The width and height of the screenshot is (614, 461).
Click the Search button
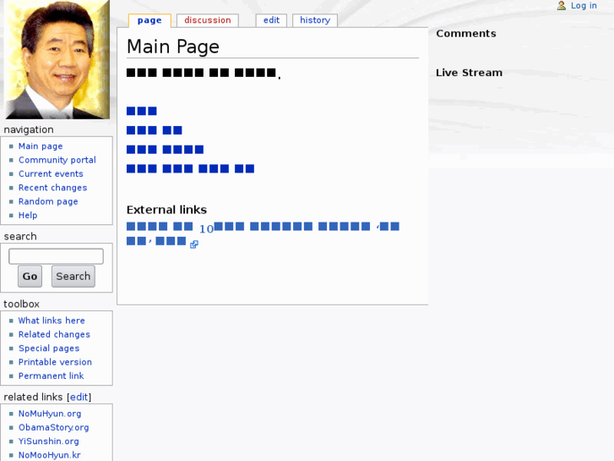click(73, 277)
